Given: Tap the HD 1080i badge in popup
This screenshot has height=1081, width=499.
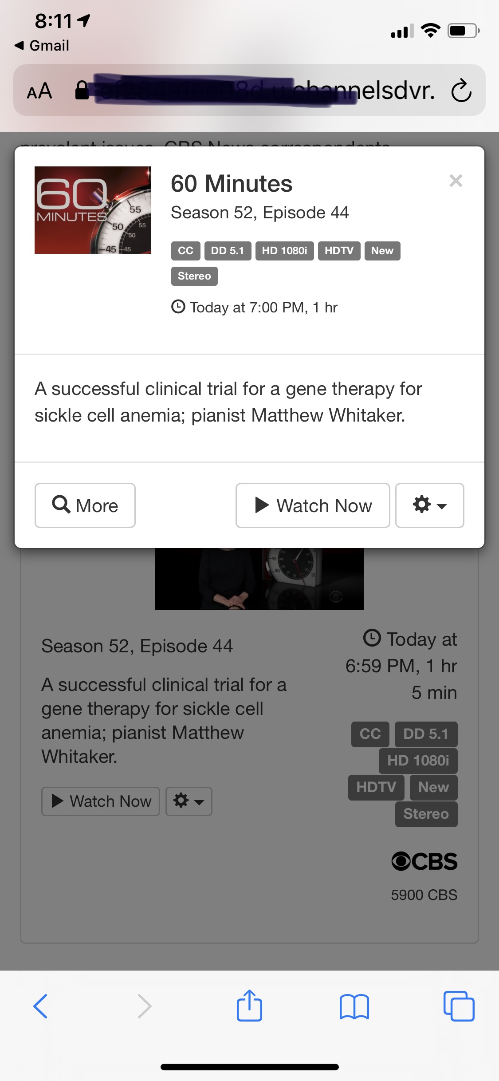Looking at the screenshot, I should (x=284, y=251).
